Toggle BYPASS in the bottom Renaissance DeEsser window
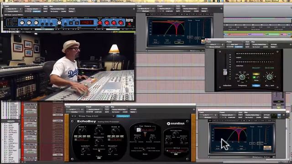The height and width of the screenshot is (164, 292). [x=266, y=115]
